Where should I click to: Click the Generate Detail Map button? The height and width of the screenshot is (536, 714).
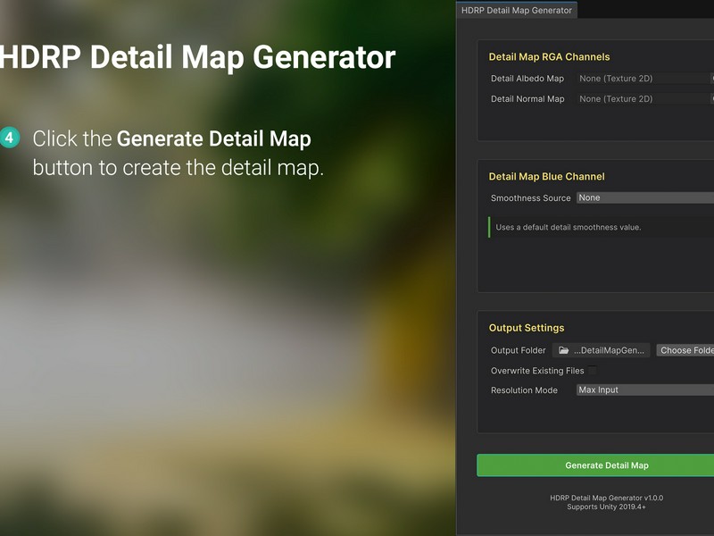coord(595,465)
